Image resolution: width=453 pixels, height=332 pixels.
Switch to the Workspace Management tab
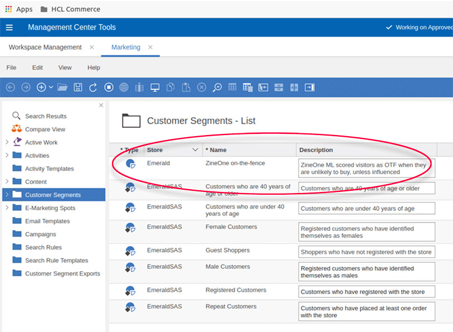tap(45, 47)
